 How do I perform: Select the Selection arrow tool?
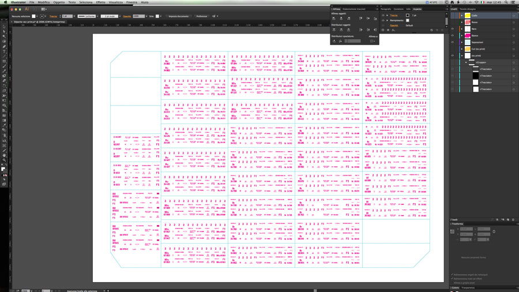pyautogui.click(x=4, y=27)
